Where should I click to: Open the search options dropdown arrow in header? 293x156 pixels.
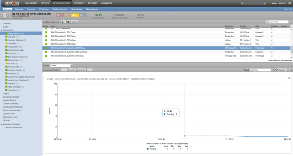[x=264, y=3]
